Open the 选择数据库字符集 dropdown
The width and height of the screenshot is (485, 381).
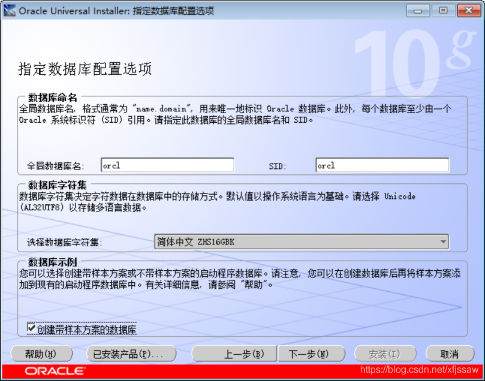301,241
